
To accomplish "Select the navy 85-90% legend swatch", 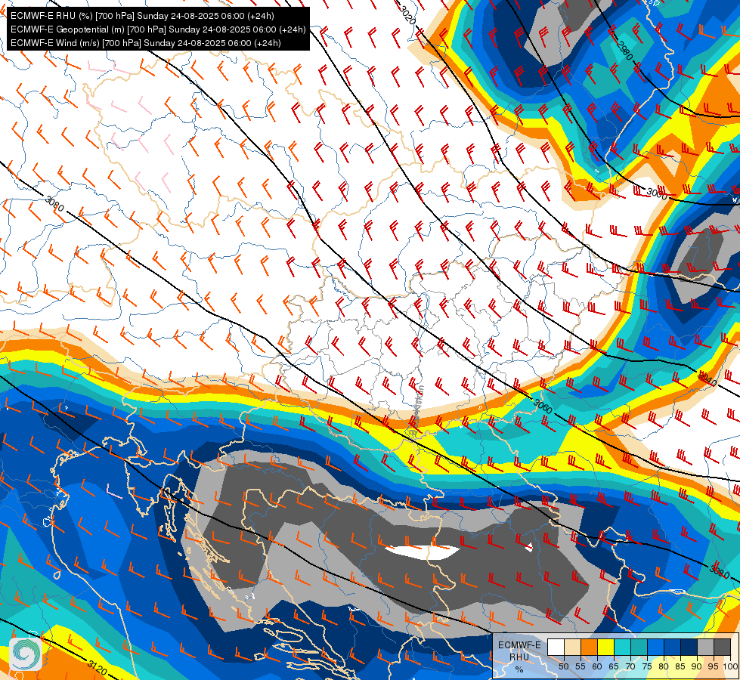I will (x=689, y=647).
